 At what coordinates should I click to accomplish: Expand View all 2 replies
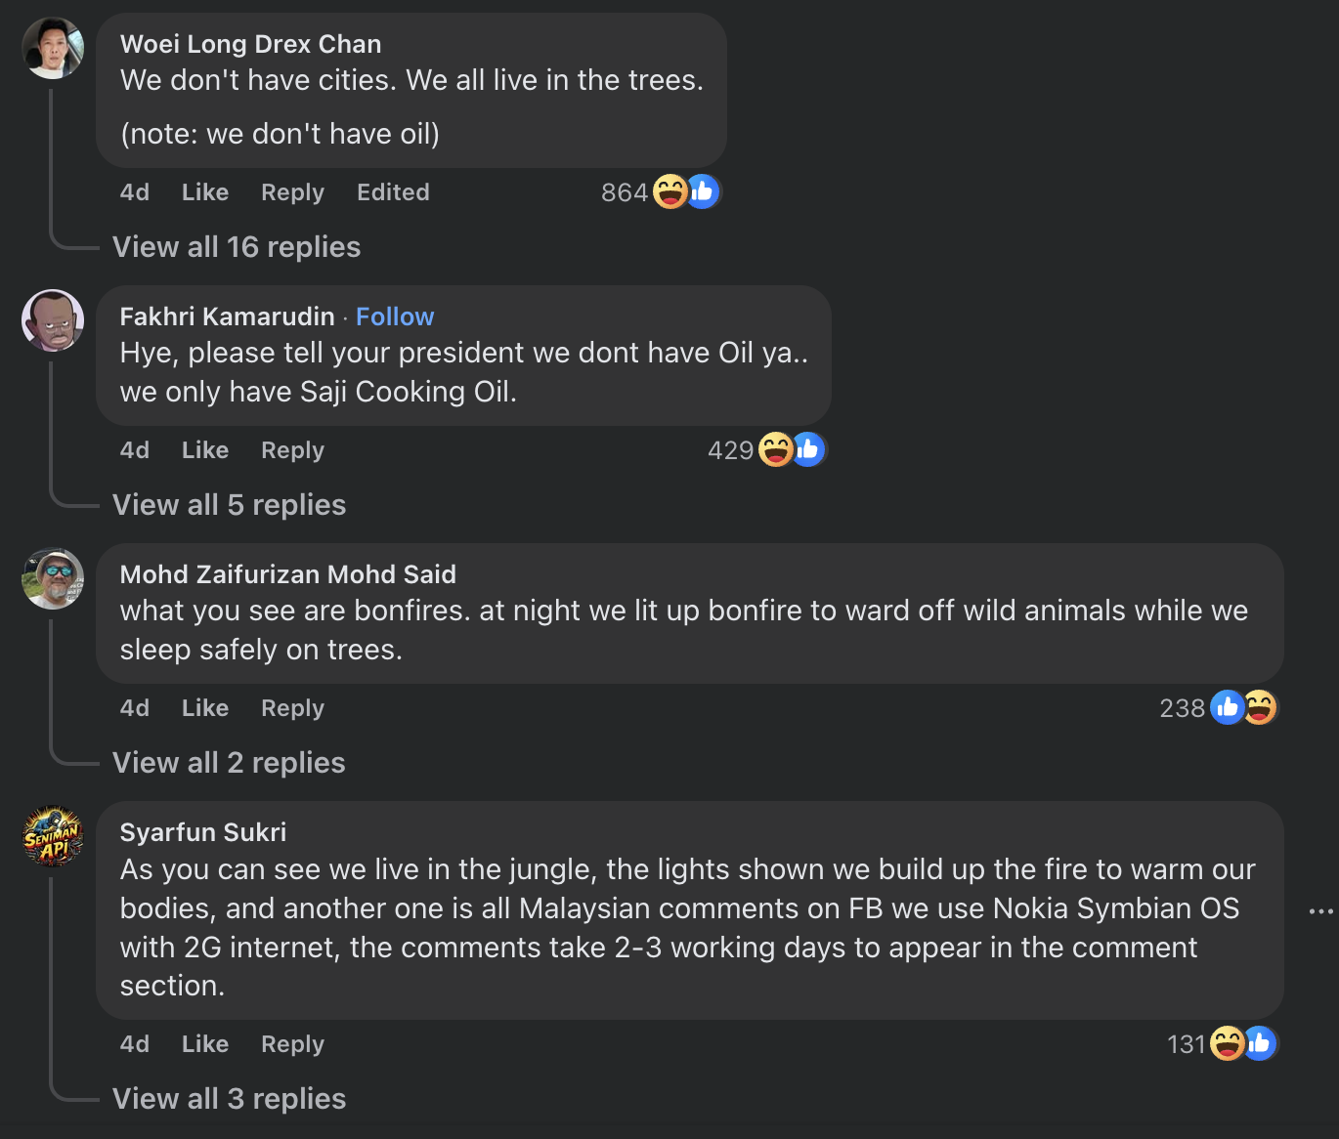(x=229, y=763)
